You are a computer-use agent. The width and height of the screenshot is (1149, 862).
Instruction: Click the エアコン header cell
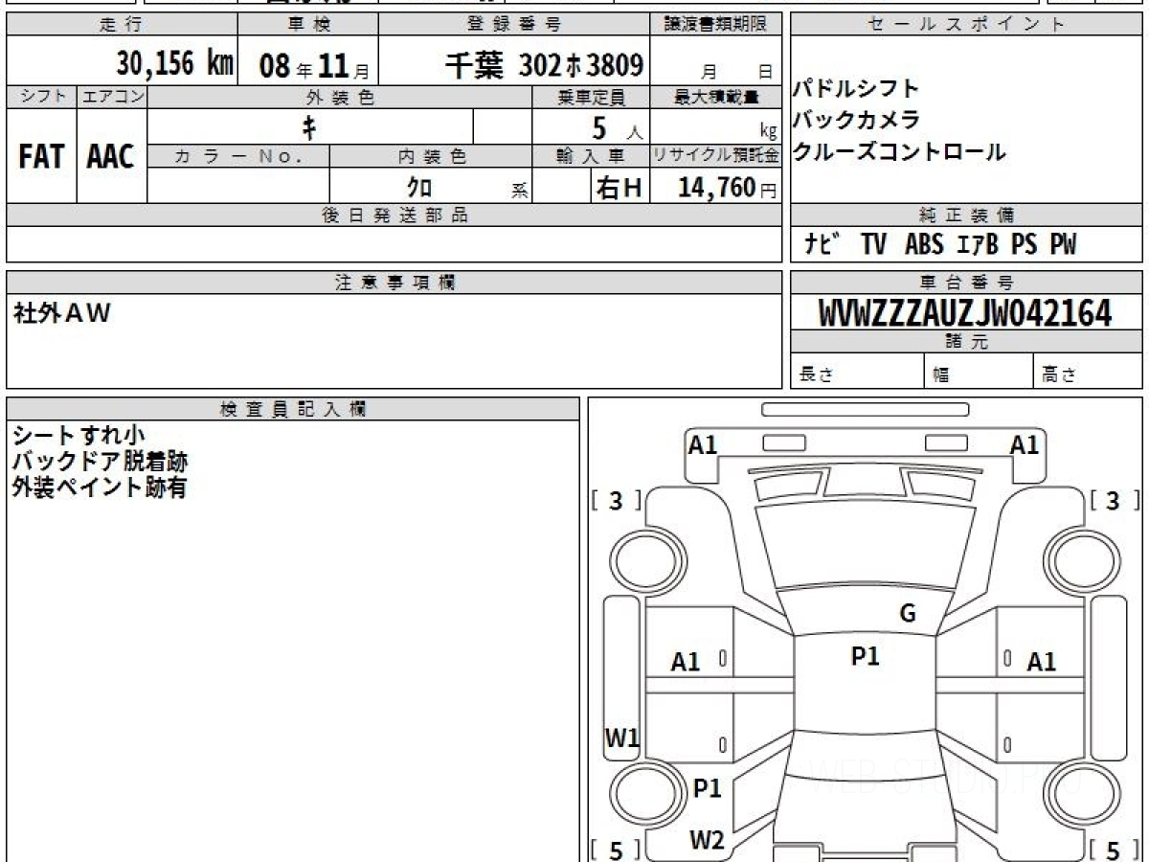[x=112, y=97]
